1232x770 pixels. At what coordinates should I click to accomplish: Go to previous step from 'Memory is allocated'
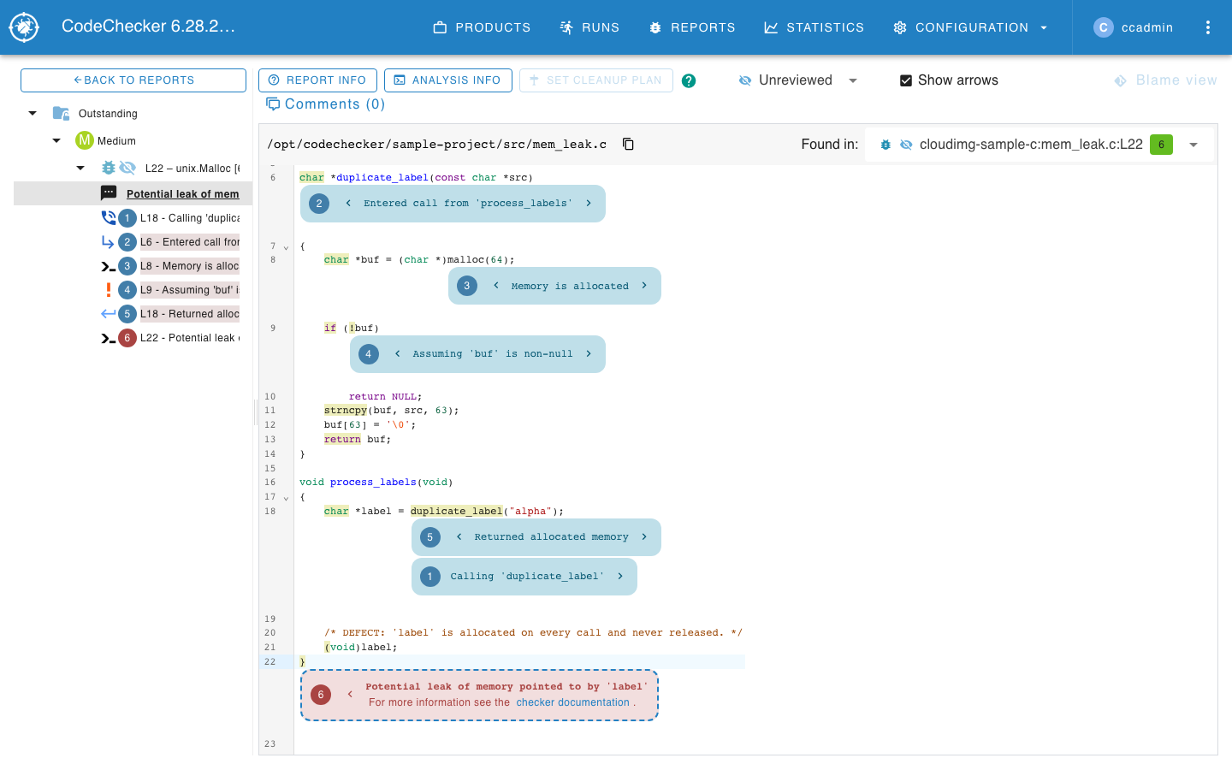(x=496, y=286)
